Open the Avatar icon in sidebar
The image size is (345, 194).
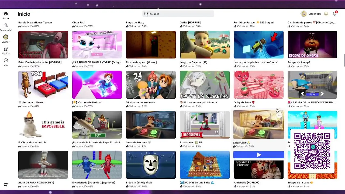coord(6,37)
